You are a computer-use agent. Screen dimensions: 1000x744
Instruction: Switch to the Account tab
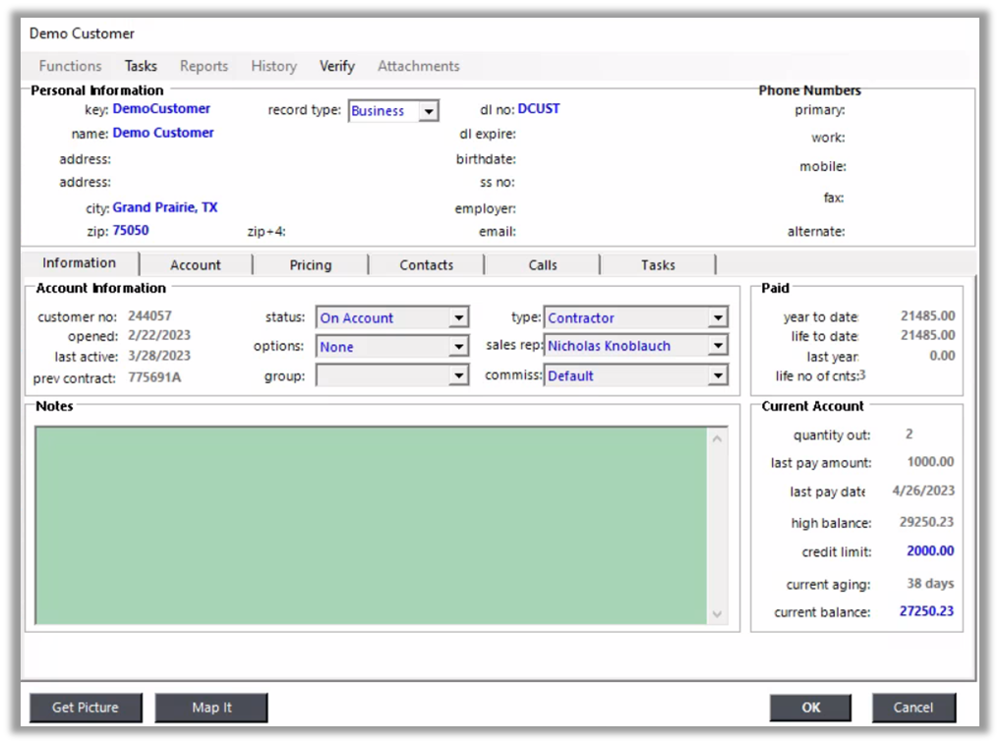(196, 264)
